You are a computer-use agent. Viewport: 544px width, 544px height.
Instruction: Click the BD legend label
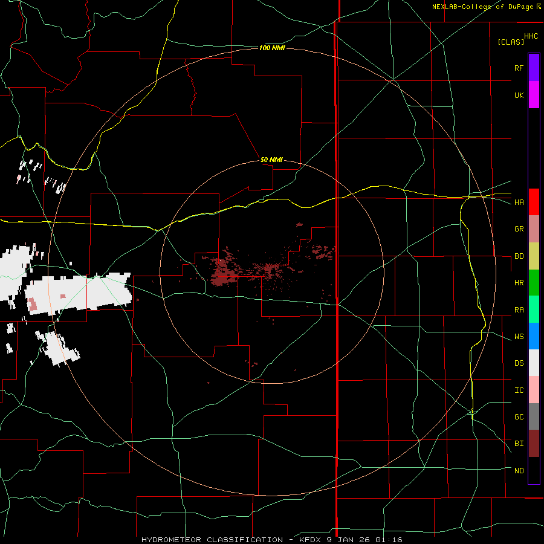coord(519,256)
